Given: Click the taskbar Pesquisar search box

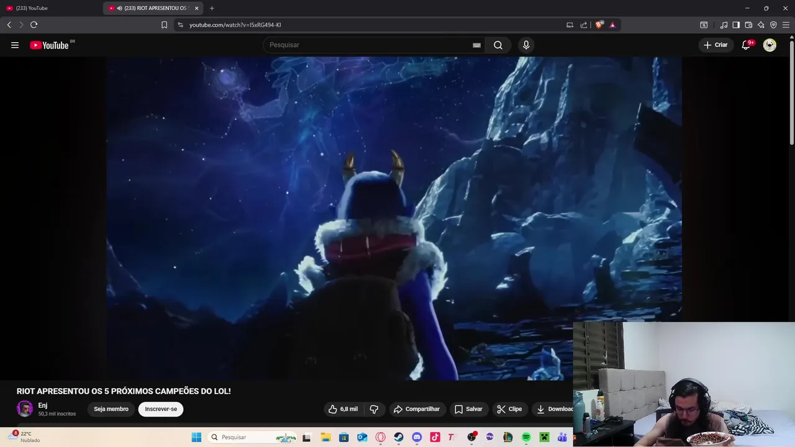Looking at the screenshot, I should coord(253,437).
